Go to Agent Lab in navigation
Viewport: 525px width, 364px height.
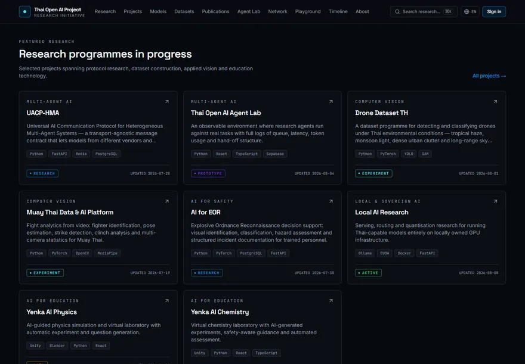tap(249, 11)
